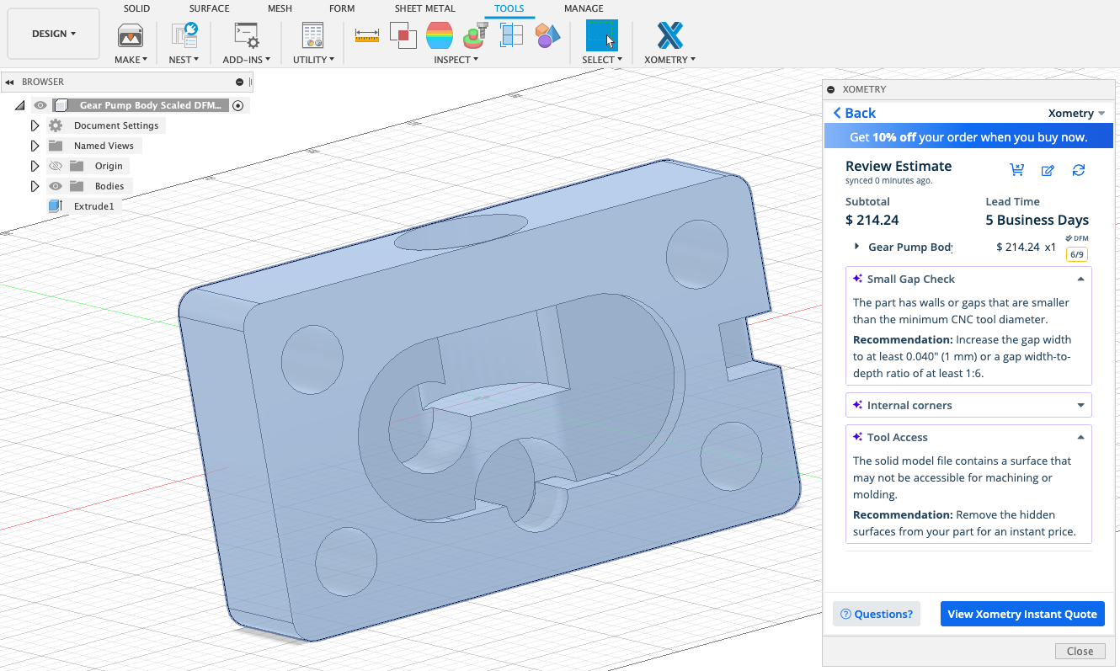The width and height of the screenshot is (1120, 671).
Task: Open the Surface tab
Action: click(209, 8)
